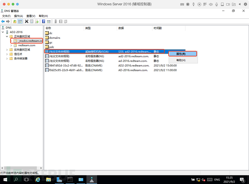Click the greyed-out last toolbar icon

[66, 21]
